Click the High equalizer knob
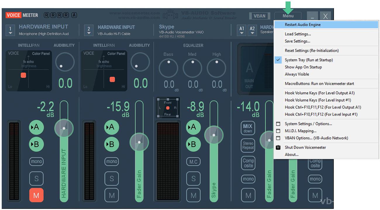Screen dimensions: 380x210 (x=217, y=68)
